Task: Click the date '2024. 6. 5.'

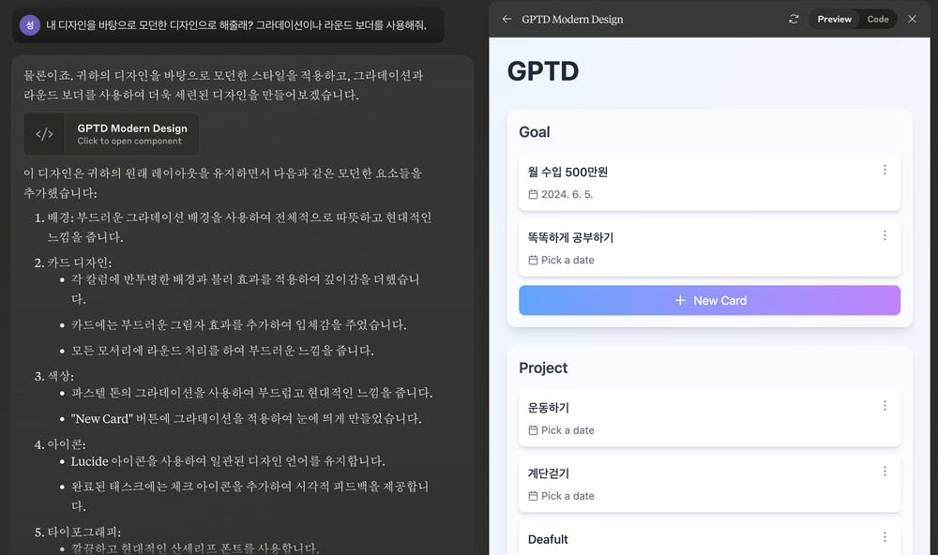Action: (x=567, y=194)
